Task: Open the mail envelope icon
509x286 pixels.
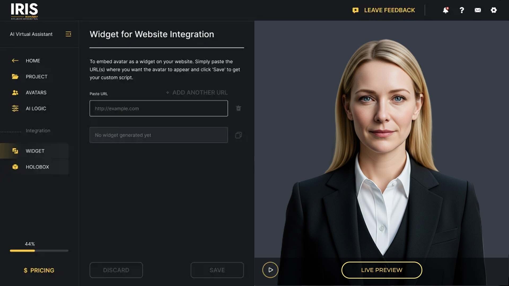Action: coord(478,10)
